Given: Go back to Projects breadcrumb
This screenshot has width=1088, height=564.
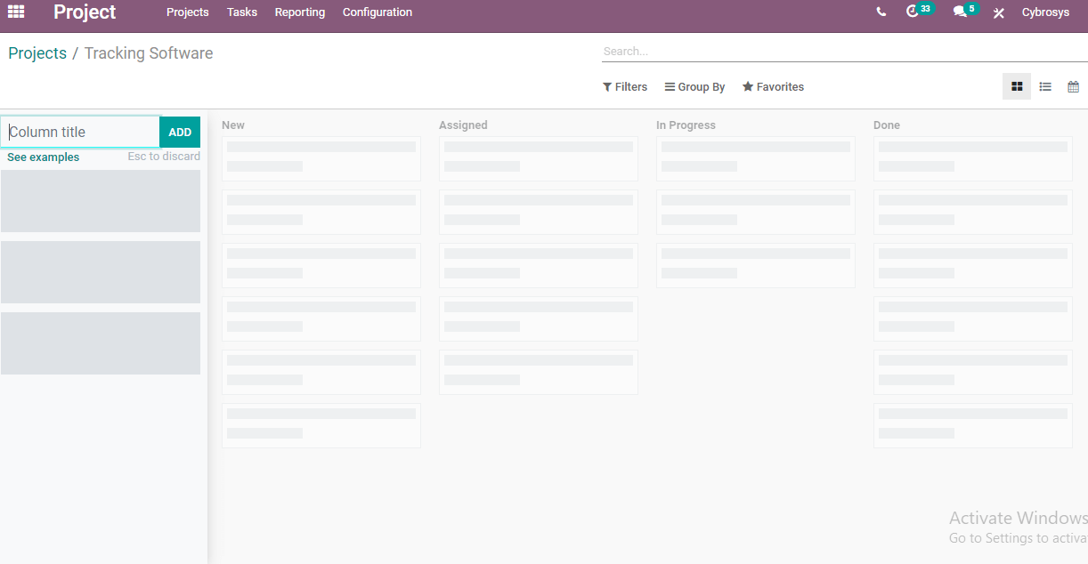Looking at the screenshot, I should tap(37, 53).
